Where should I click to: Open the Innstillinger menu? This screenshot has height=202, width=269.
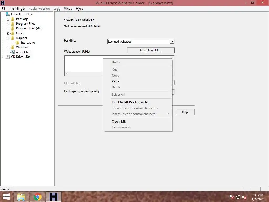point(17,9)
